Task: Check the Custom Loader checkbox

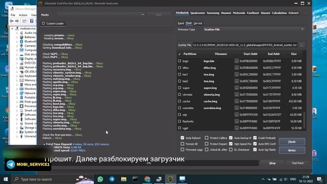Action: click(43, 24)
